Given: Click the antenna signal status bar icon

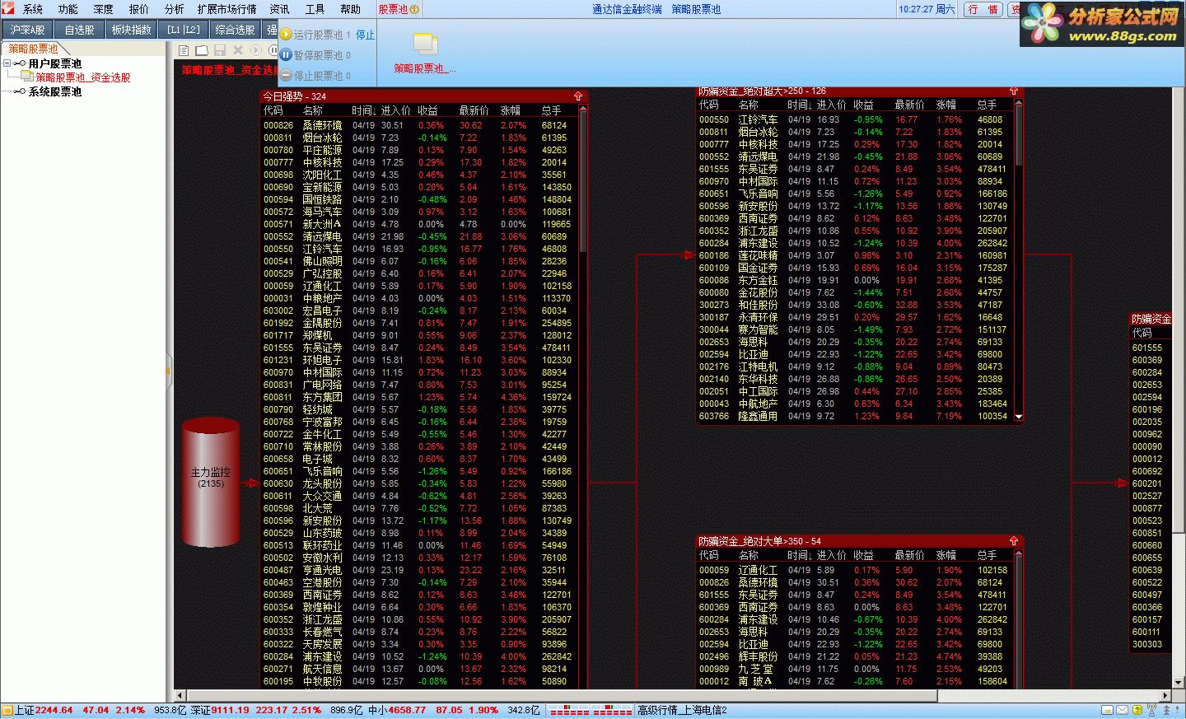Looking at the screenshot, I should click(x=1152, y=710).
